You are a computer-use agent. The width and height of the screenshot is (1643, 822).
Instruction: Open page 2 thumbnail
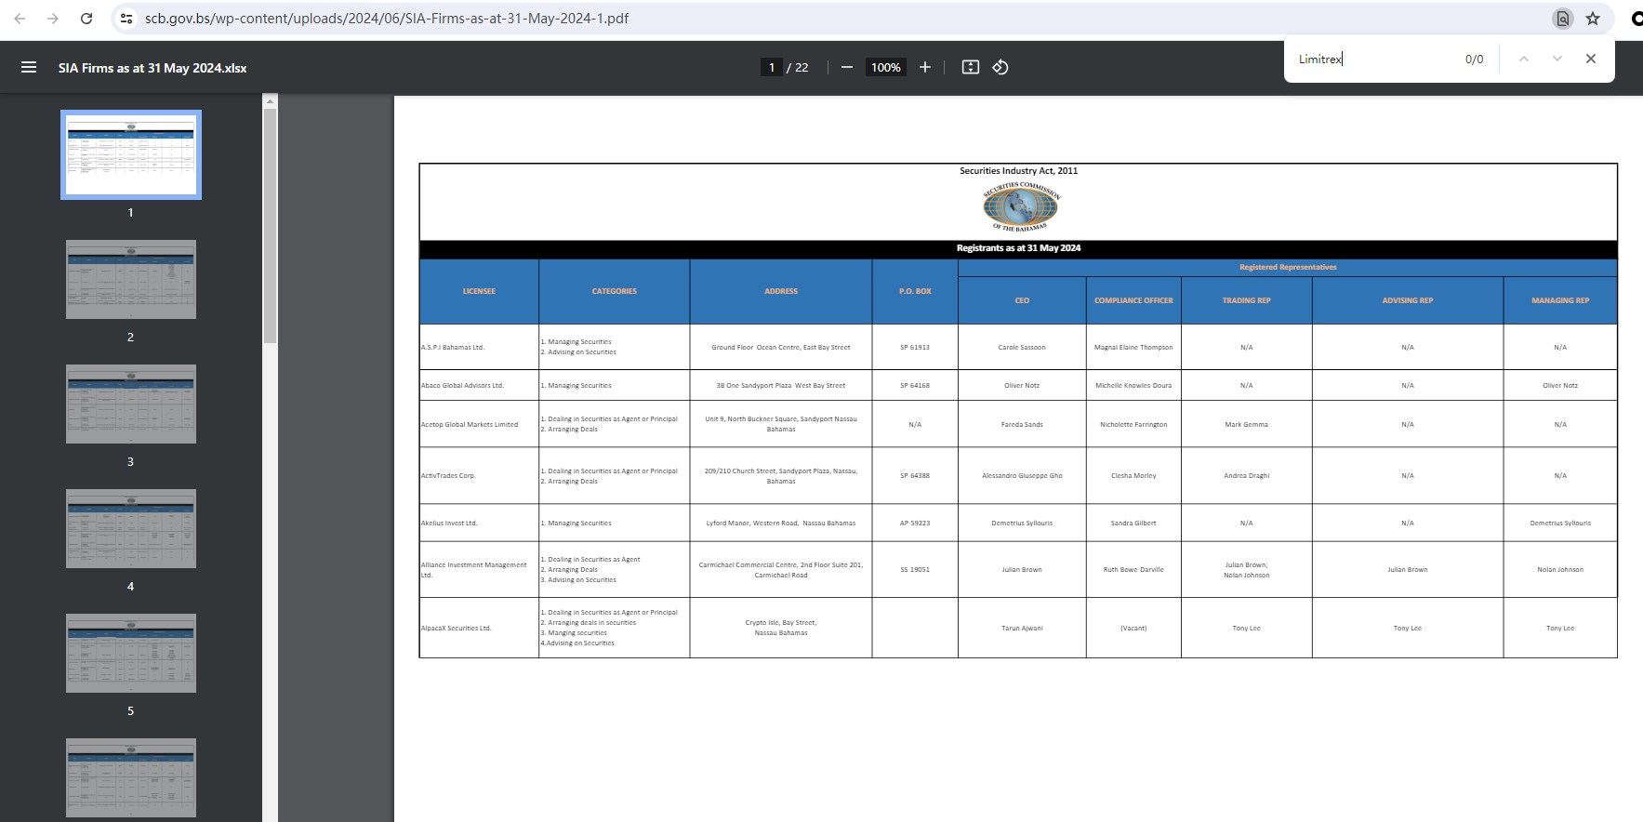[x=131, y=279]
